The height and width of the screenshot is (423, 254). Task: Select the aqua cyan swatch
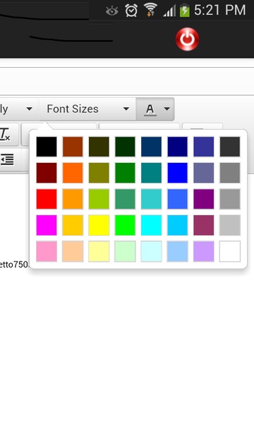pyautogui.click(x=151, y=225)
